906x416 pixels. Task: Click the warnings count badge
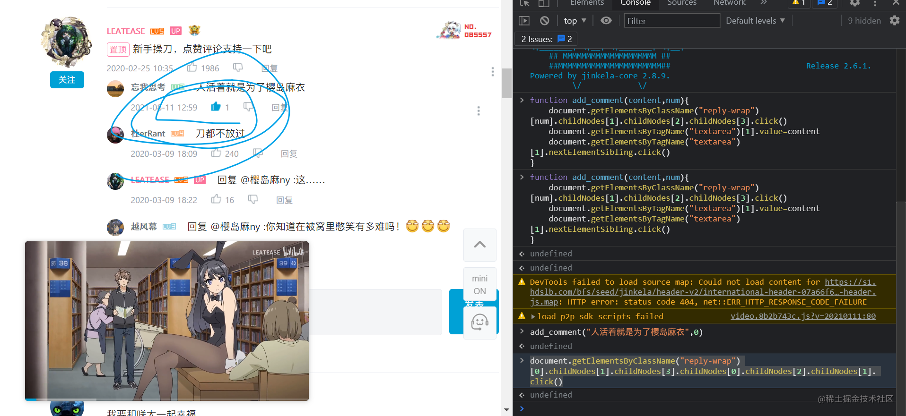pos(799,3)
